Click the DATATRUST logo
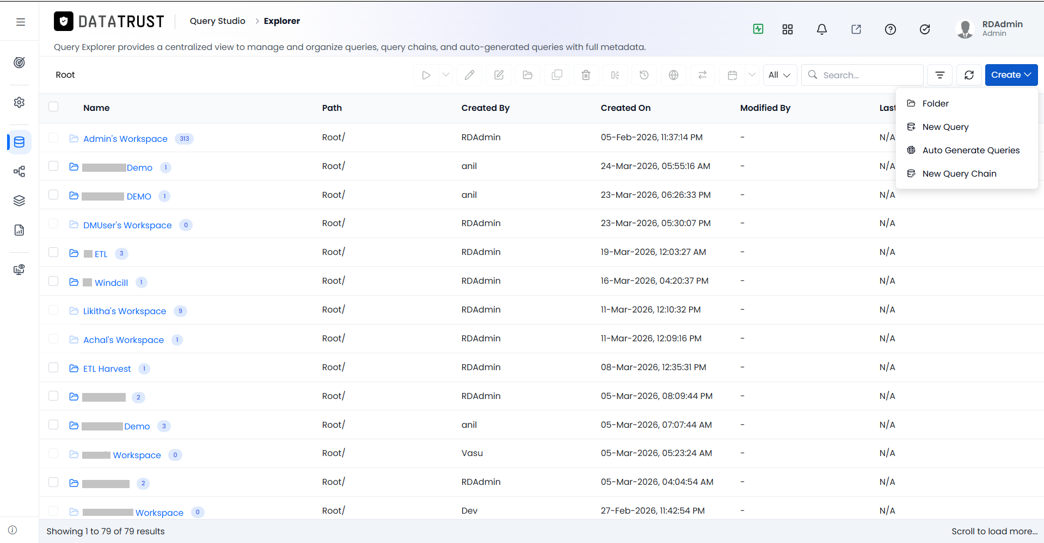 tap(109, 21)
